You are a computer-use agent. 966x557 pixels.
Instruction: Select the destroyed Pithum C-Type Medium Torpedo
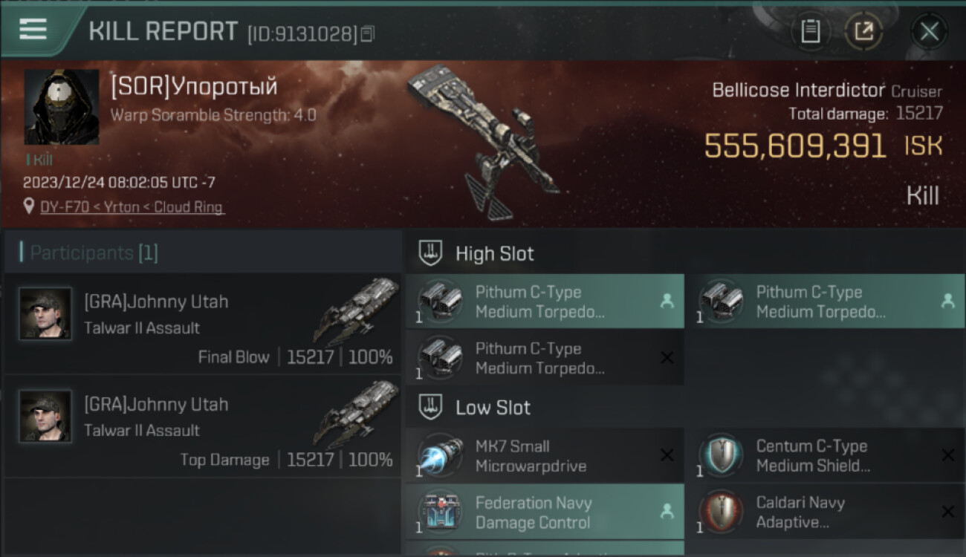coord(545,358)
